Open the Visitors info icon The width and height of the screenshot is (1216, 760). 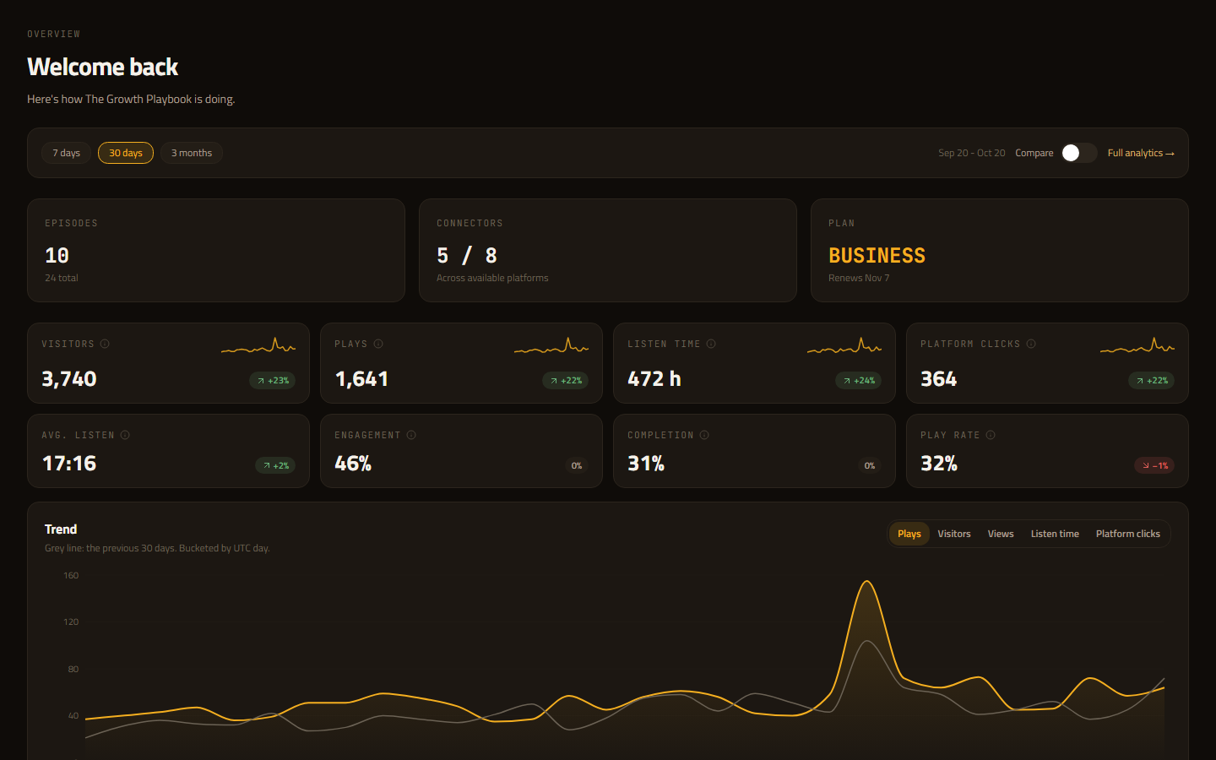coord(105,344)
